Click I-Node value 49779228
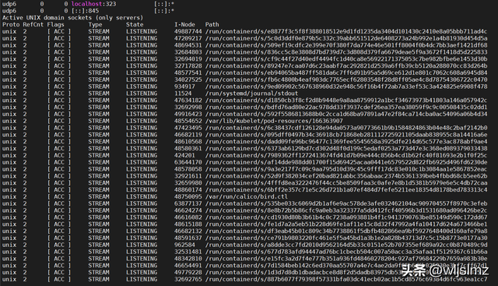498x286 pixels. [x=188, y=272]
